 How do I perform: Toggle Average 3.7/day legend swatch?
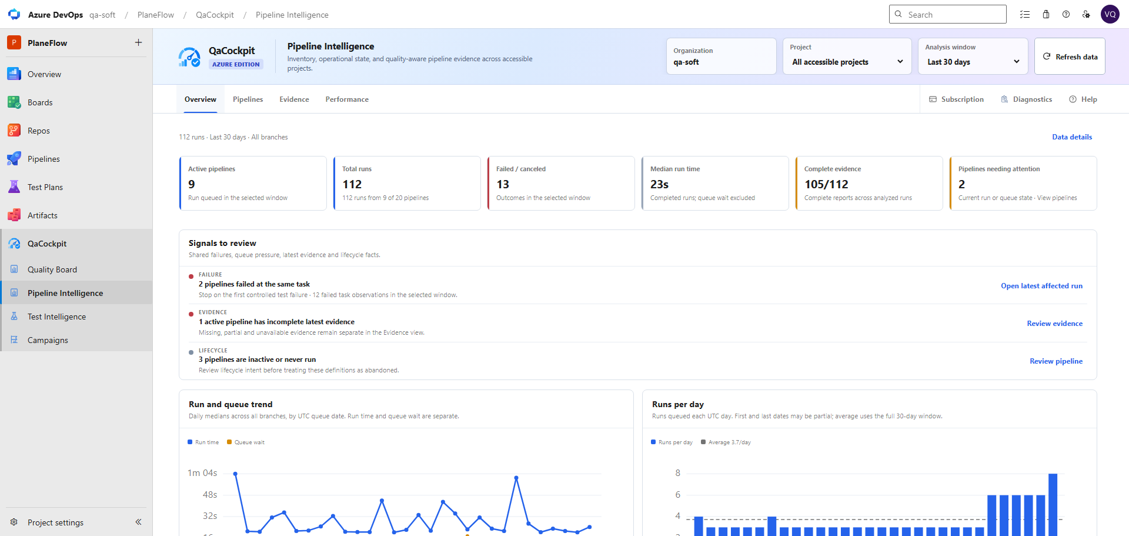click(x=703, y=442)
